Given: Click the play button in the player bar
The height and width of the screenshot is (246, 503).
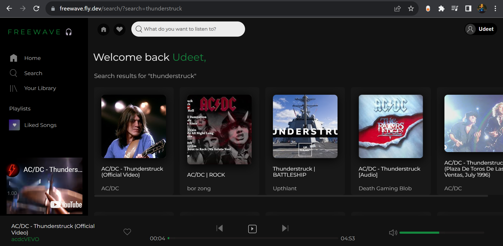Looking at the screenshot, I should (x=252, y=229).
